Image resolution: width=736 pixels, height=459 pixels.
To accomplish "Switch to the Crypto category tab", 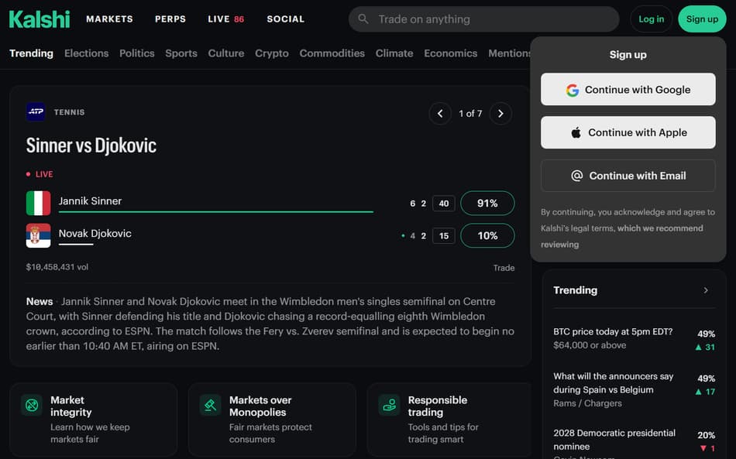I will (272, 53).
